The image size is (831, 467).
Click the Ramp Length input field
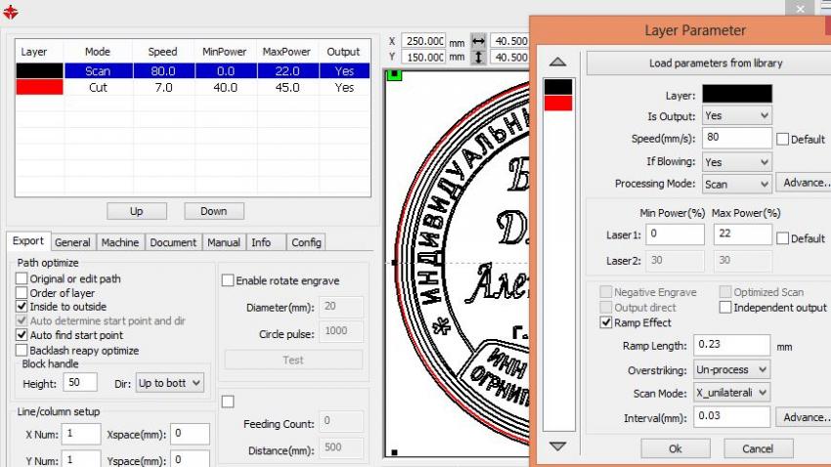point(732,346)
